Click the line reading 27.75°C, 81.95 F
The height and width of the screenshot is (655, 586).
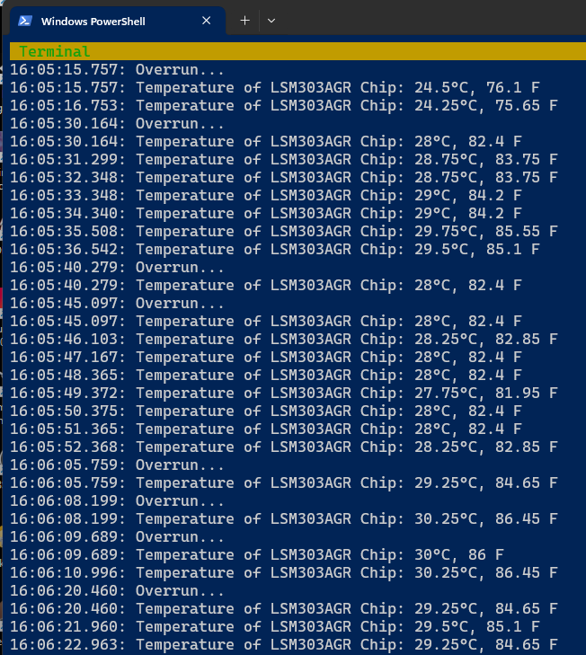[x=284, y=393]
